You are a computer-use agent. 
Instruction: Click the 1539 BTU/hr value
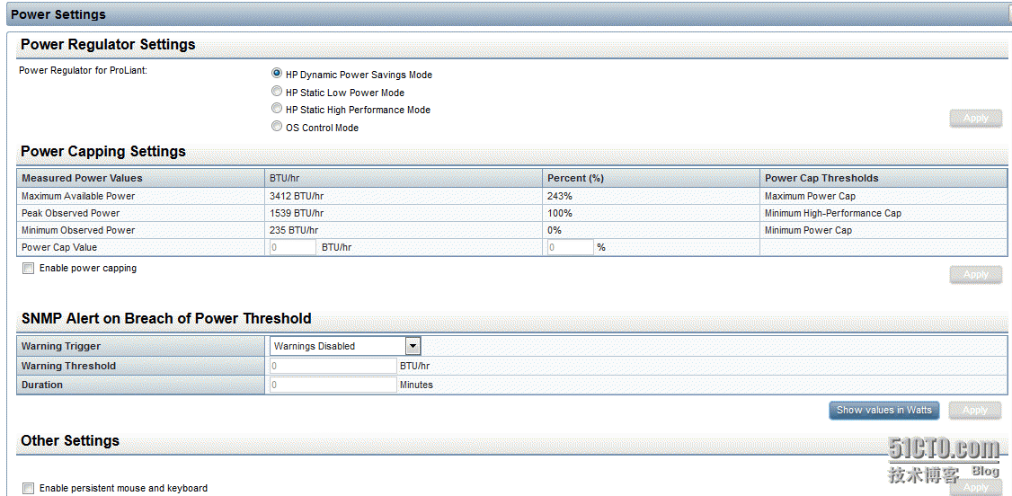point(297,213)
